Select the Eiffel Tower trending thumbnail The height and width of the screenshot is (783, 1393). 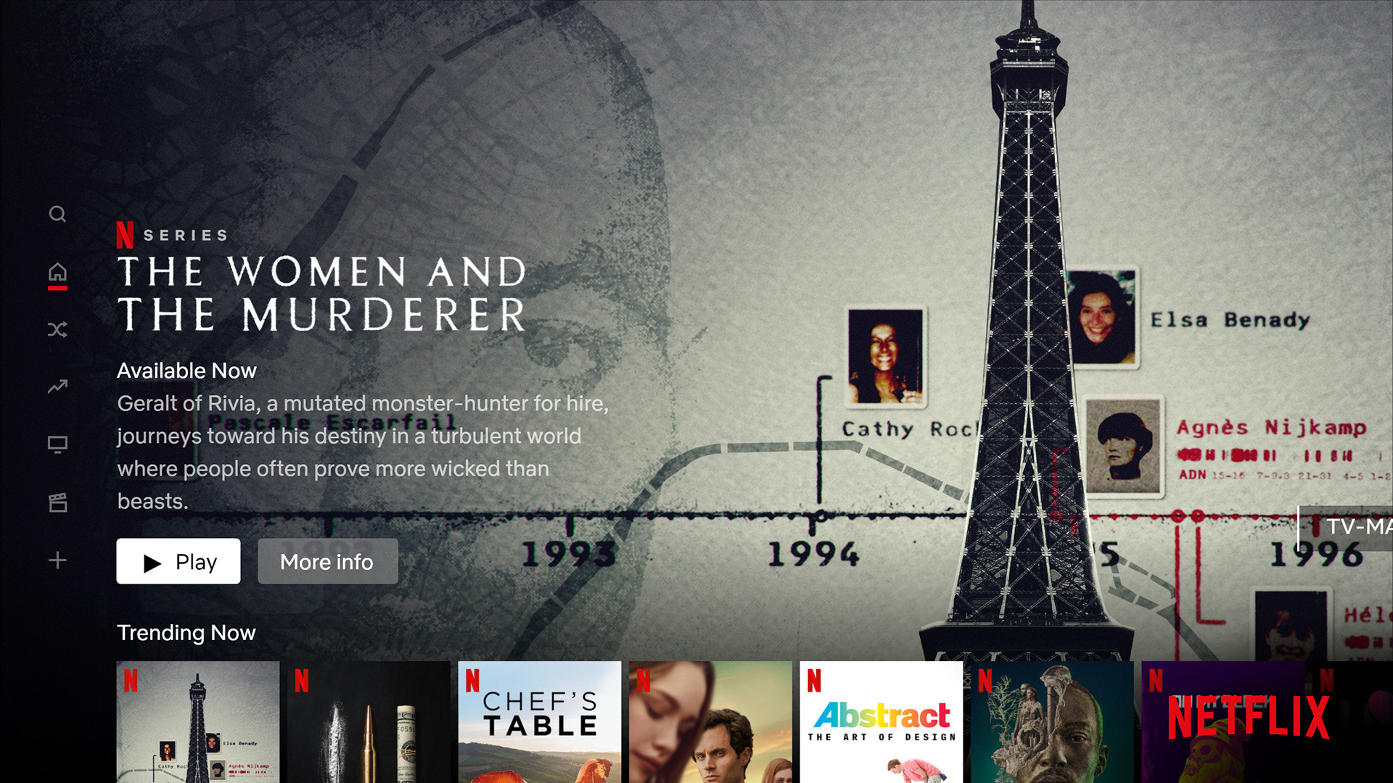point(198,722)
